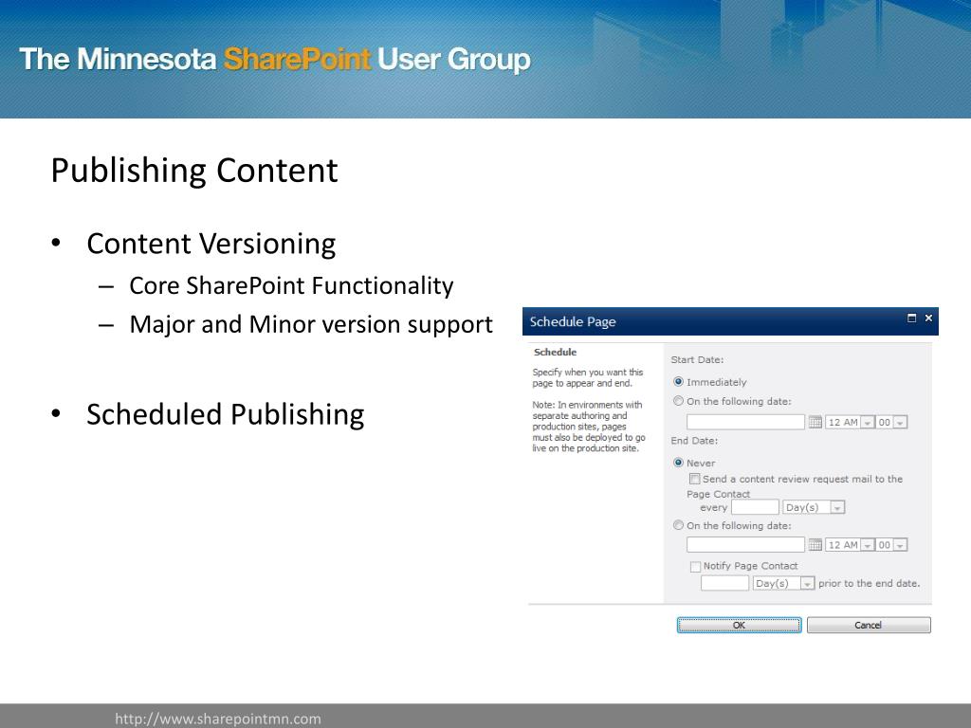This screenshot has height=728, width=971.
Task: Open the Start Date hour dropdown (12 AM)
Action: [850, 422]
